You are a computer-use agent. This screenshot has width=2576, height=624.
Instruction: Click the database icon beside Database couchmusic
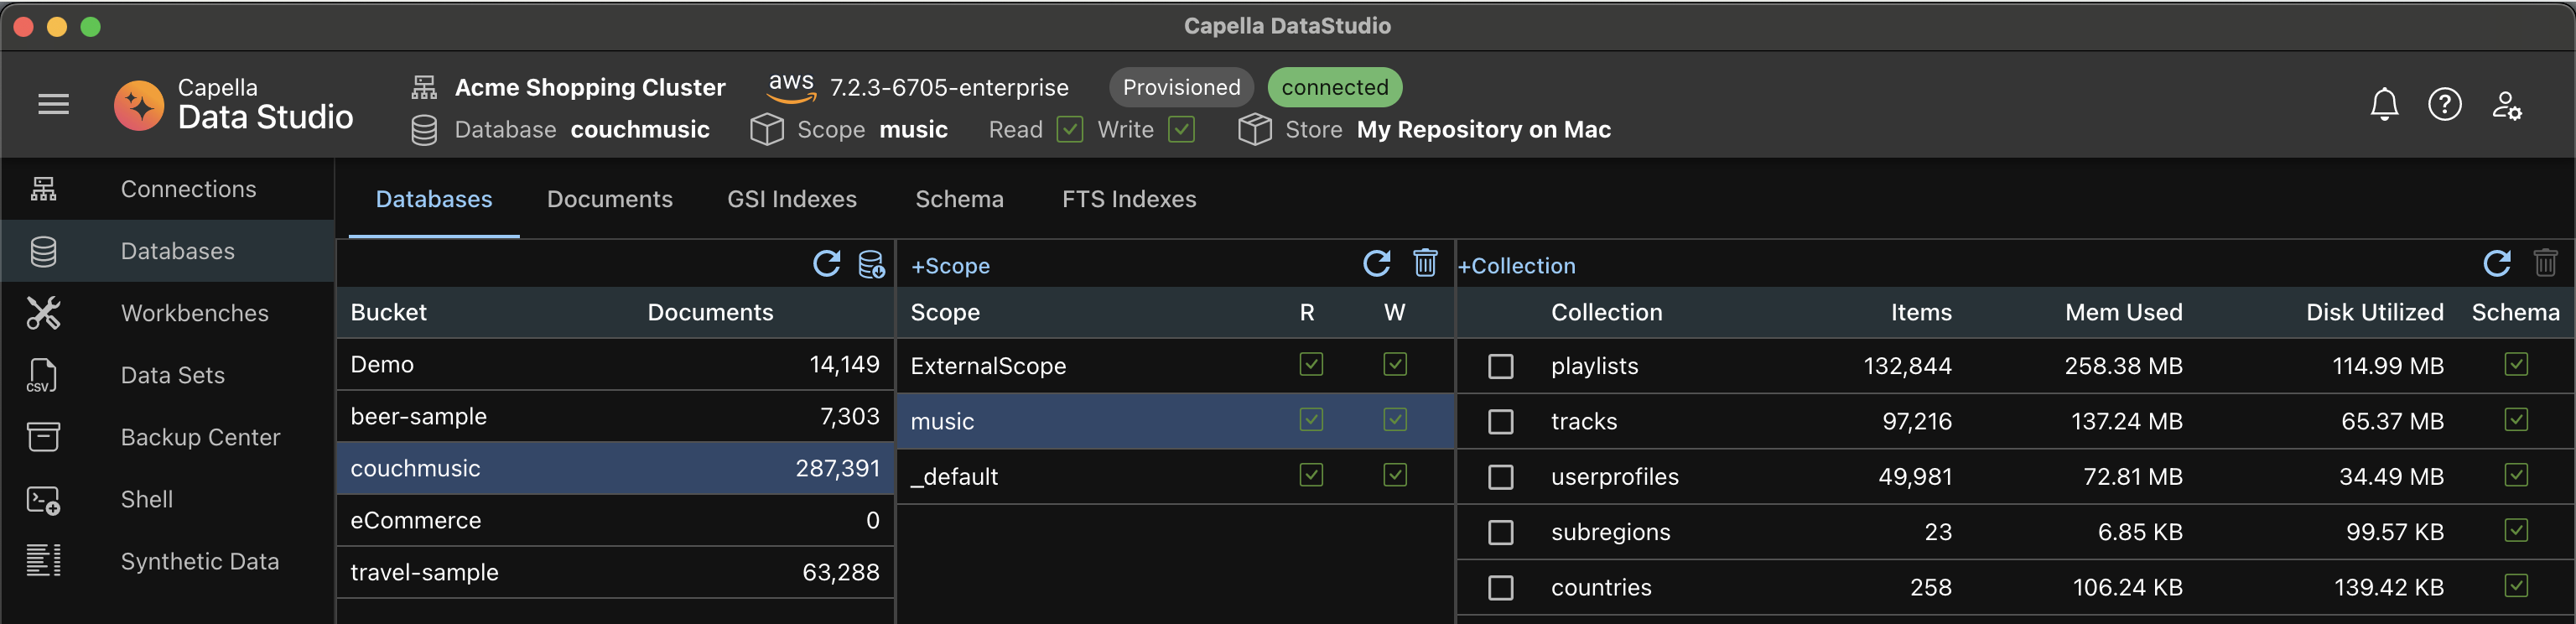point(424,130)
